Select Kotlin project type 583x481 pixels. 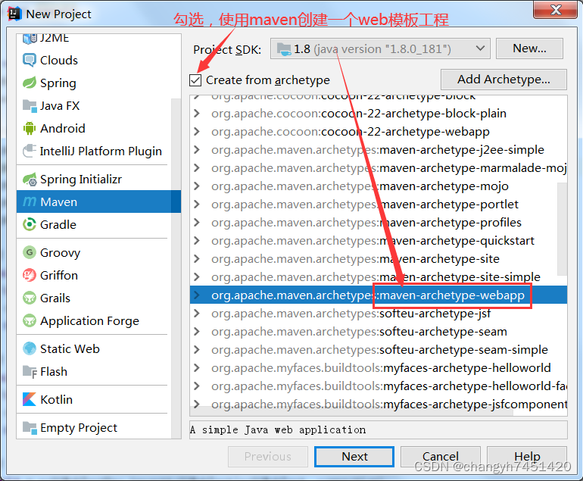(x=94, y=399)
